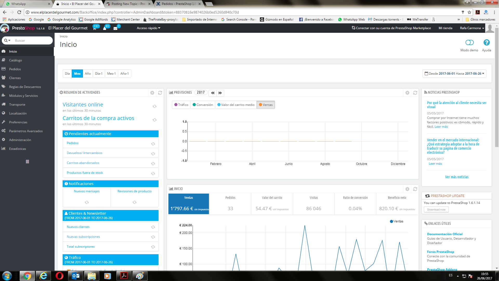This screenshot has height=281, width=499.
Task: Click the Download now button
Action: [x=436, y=209]
